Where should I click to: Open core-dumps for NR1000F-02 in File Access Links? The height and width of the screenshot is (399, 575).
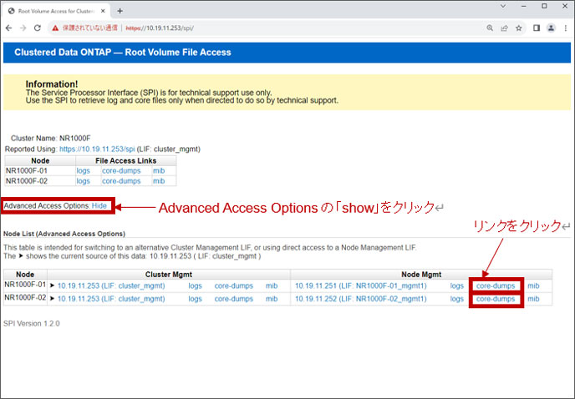click(x=121, y=181)
